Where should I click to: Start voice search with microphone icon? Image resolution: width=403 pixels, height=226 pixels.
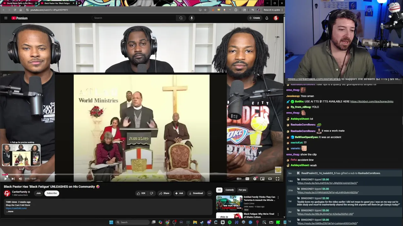click(x=191, y=18)
